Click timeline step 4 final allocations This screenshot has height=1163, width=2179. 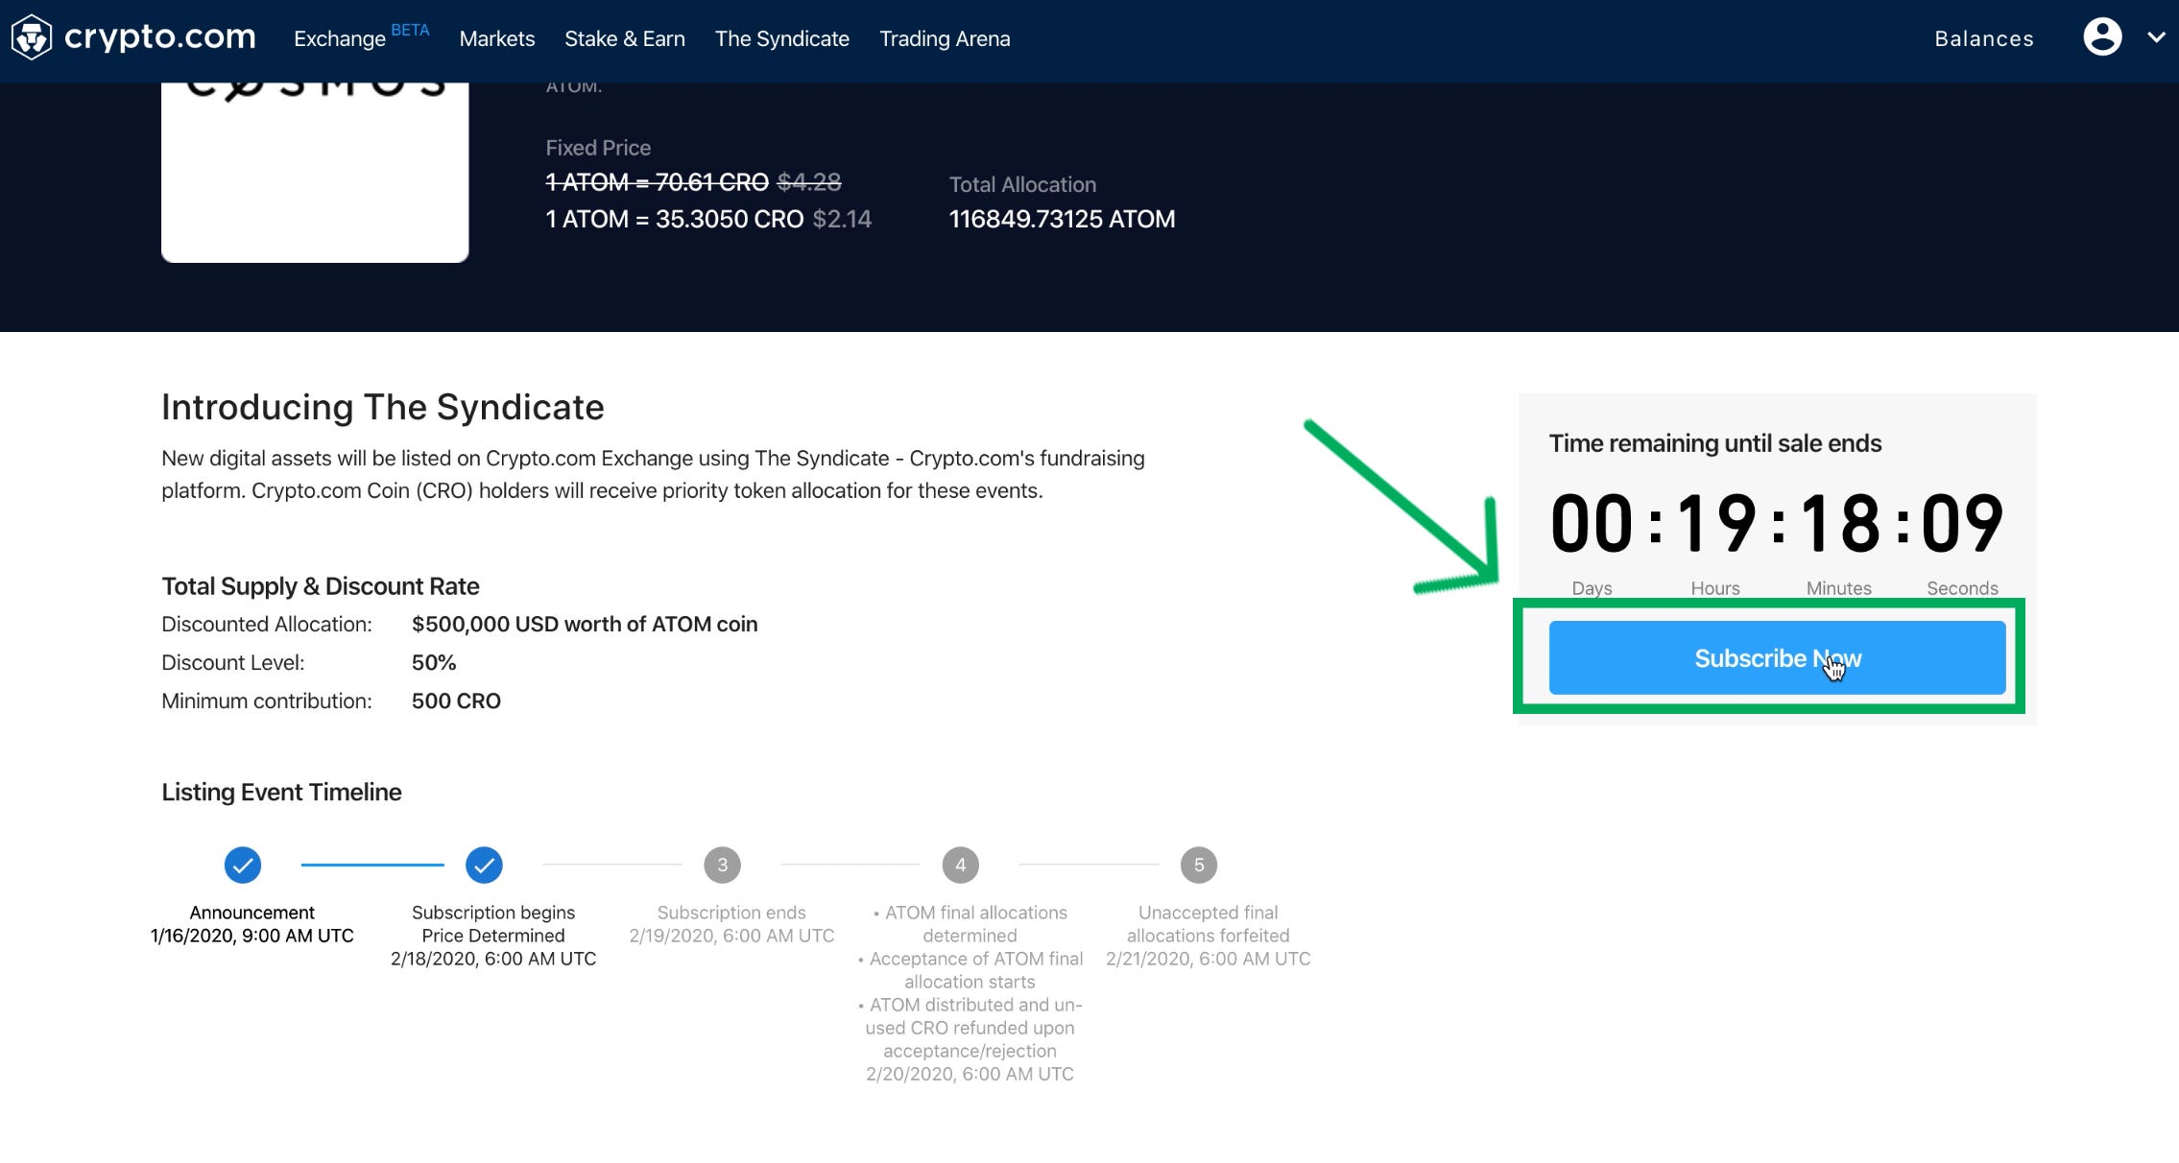tap(960, 865)
